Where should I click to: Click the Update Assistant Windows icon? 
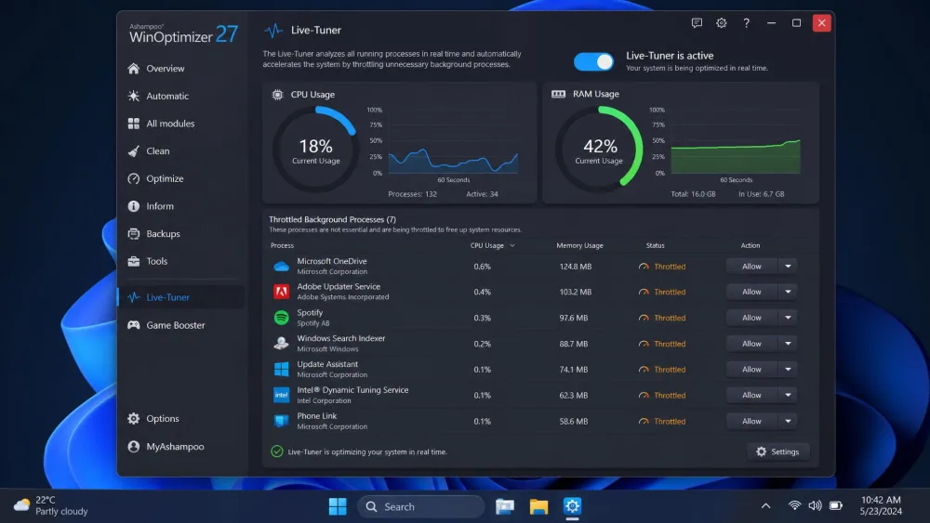click(x=281, y=370)
